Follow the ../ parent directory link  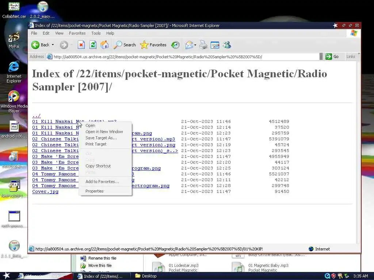[36, 116]
